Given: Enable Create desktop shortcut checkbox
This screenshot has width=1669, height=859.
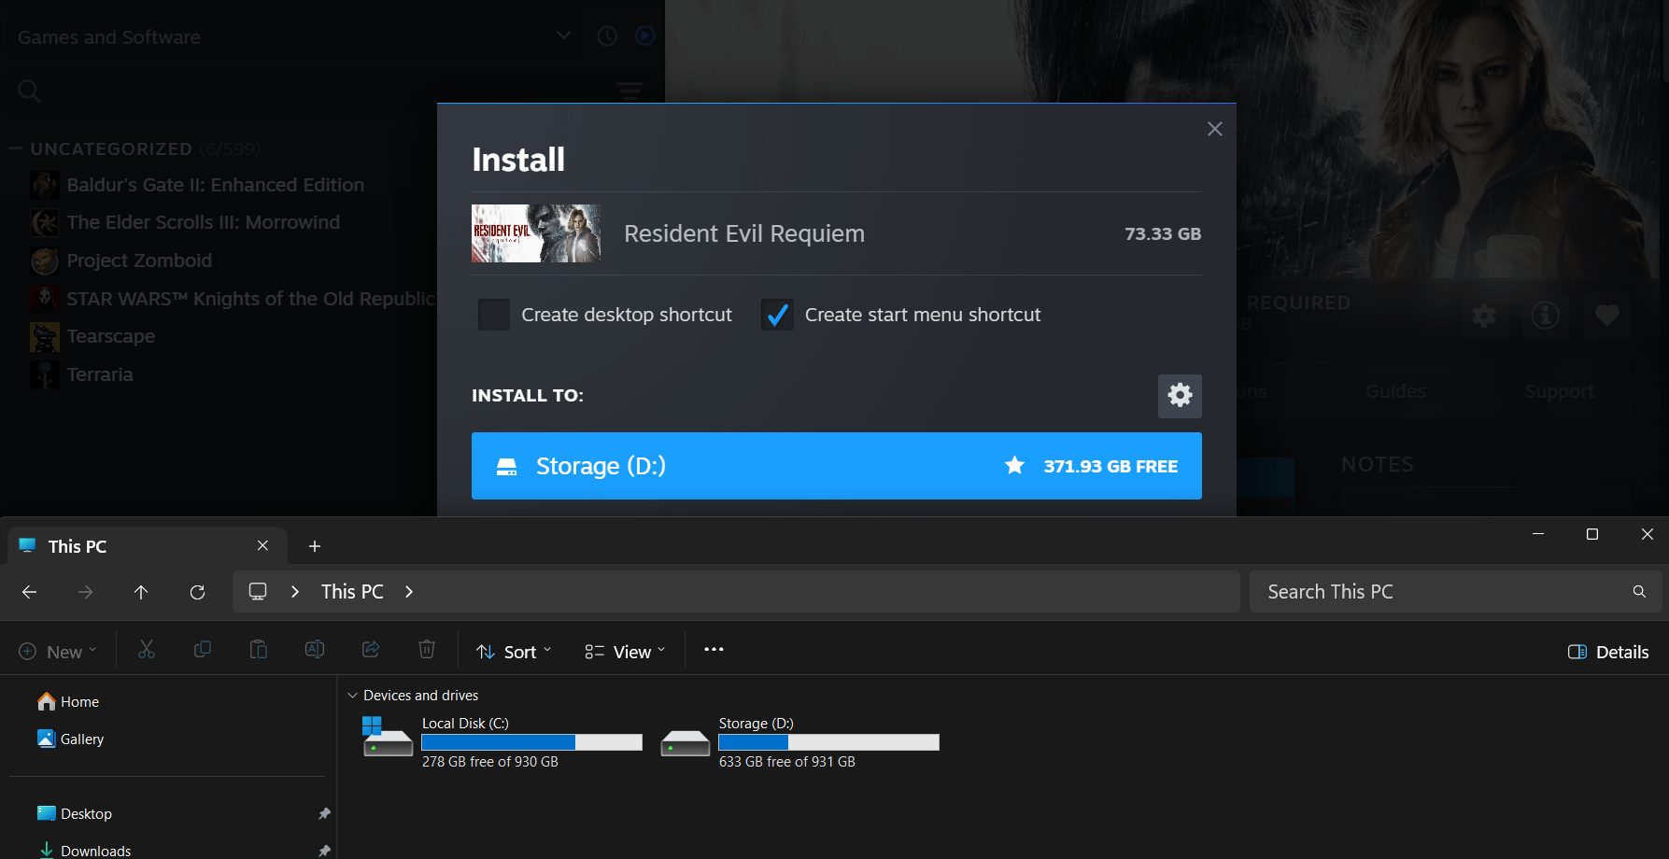Looking at the screenshot, I should point(494,315).
